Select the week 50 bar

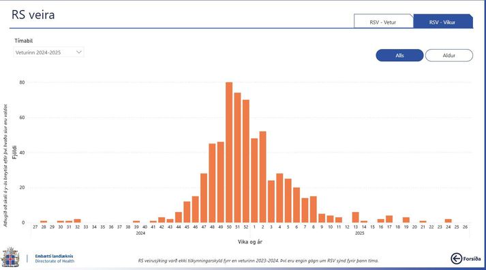(x=229, y=152)
